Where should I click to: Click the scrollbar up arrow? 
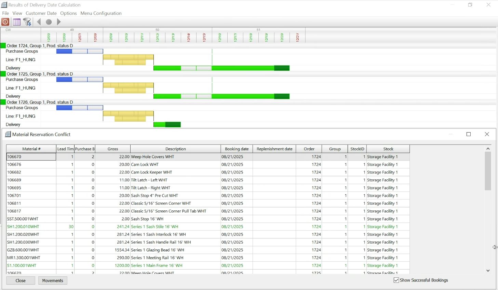(x=488, y=148)
